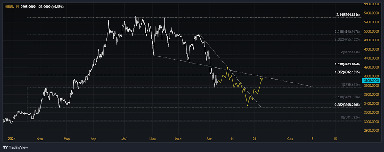Select the 3.14(5304.8346) Fibonacci level label
This screenshot has width=384, height=152.
348,15
